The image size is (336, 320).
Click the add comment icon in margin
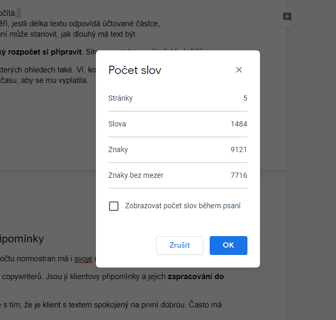click(287, 17)
